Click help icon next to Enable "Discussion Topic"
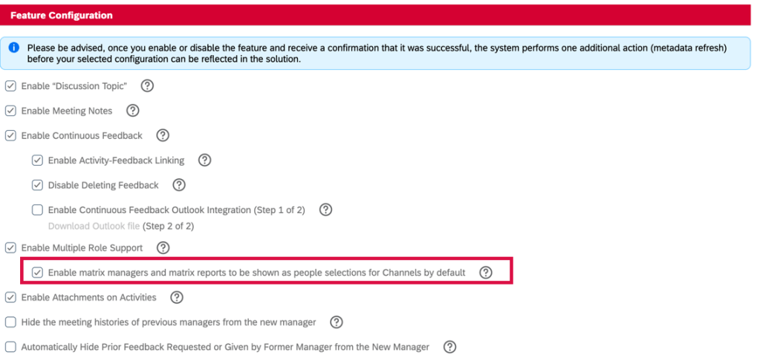Viewport: 760px width, 358px height. pyautogui.click(x=147, y=86)
